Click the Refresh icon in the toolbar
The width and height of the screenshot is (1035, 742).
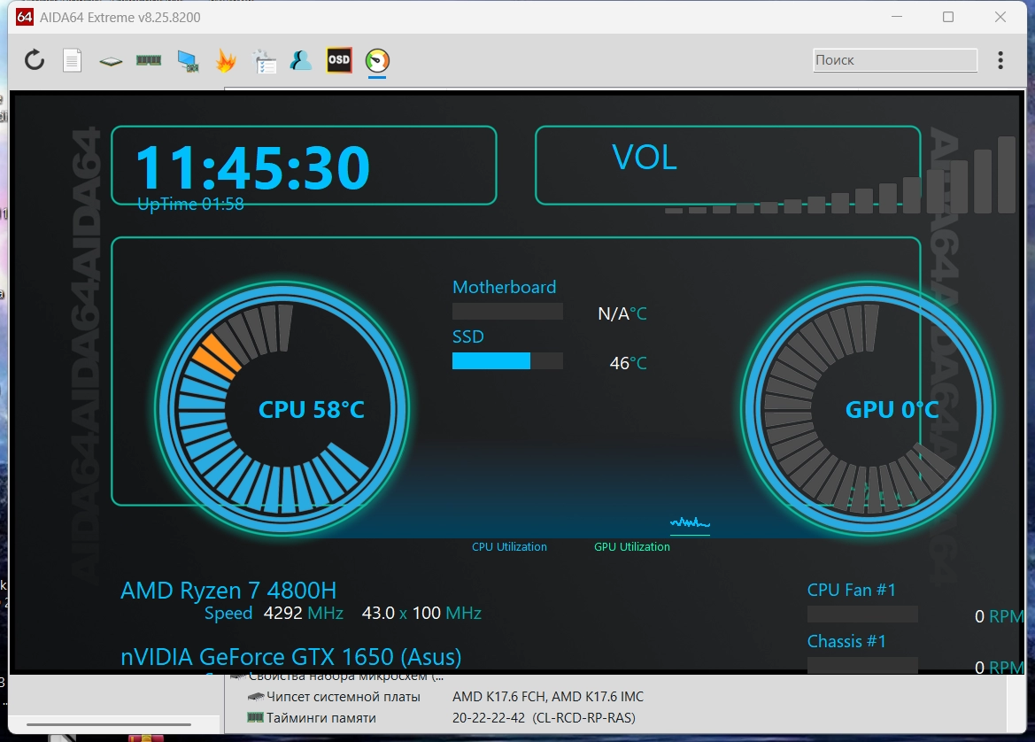35,60
